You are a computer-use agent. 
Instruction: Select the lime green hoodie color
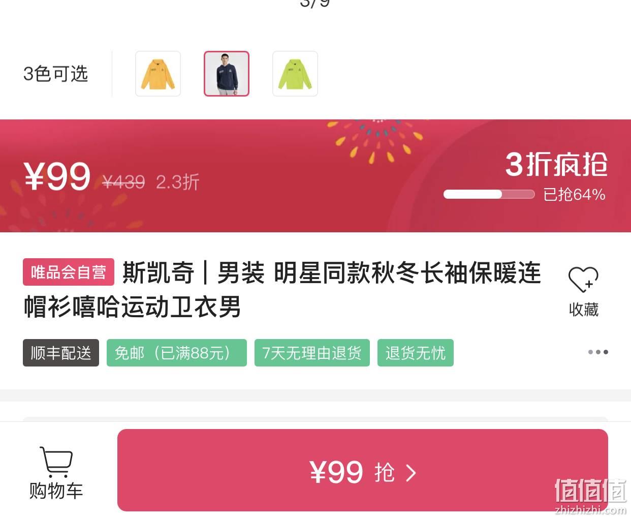click(x=295, y=74)
